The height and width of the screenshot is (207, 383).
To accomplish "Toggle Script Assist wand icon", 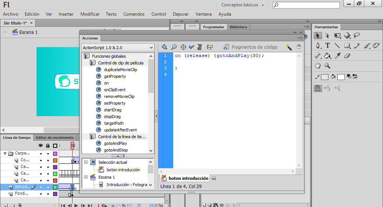I will 288,47.
